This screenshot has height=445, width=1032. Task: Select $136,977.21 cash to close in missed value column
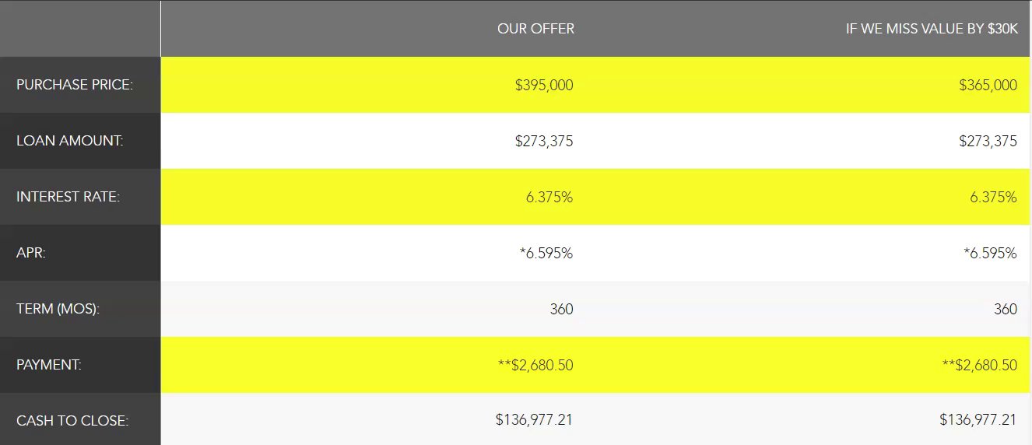[x=978, y=420]
